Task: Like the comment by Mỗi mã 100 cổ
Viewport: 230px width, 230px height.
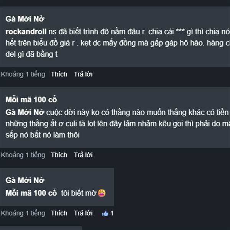Action: [59, 155]
